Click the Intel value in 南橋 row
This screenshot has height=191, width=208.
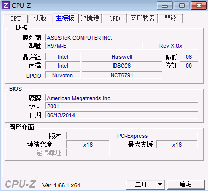coord(63,66)
